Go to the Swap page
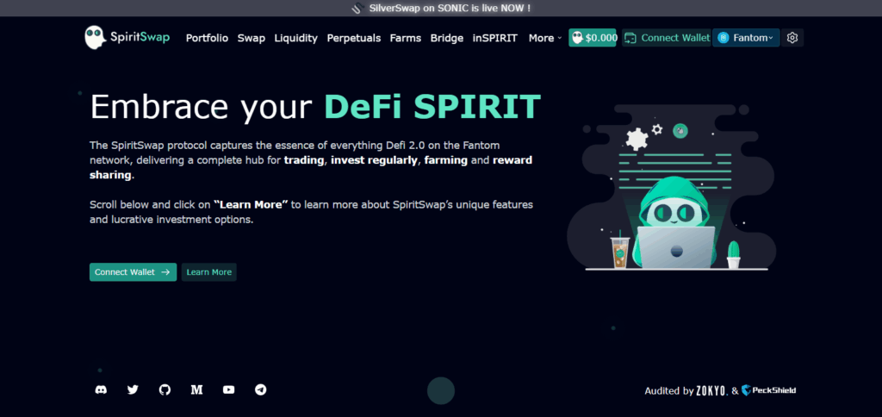 click(251, 38)
